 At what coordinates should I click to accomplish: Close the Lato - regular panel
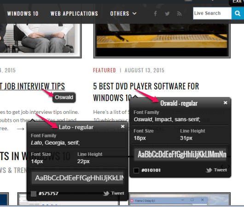[x=122, y=126]
